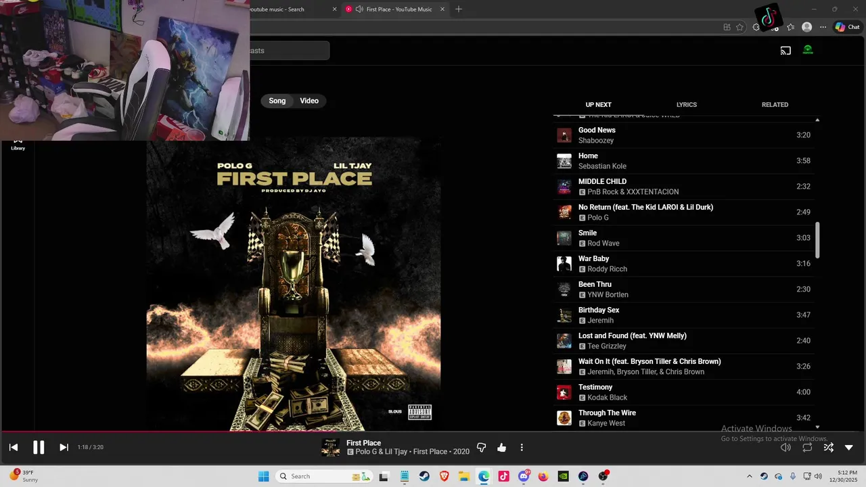Click the Testimony album thumbnail
866x487 pixels.
click(x=564, y=392)
